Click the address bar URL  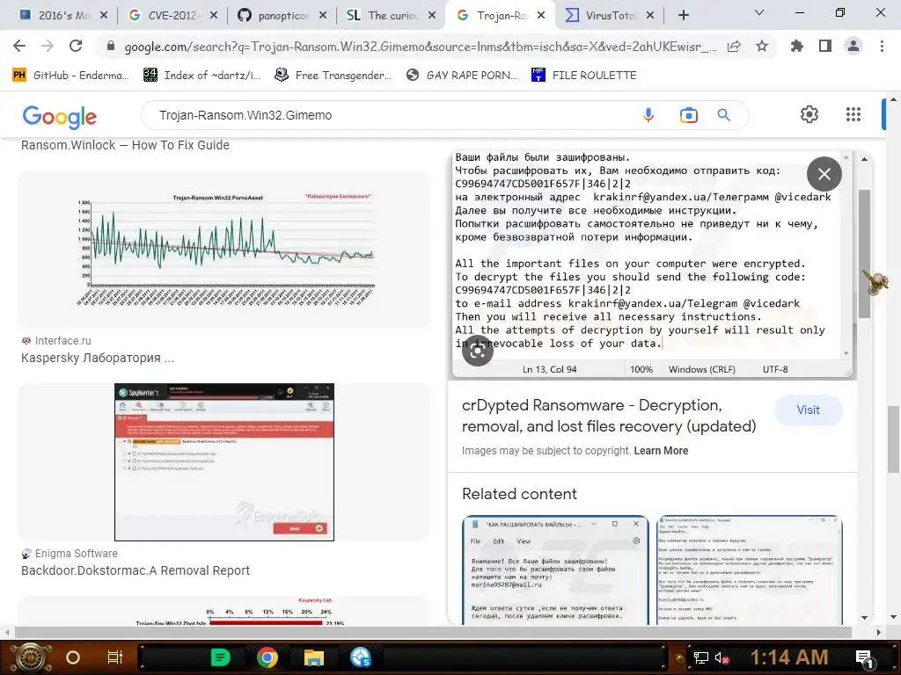point(420,47)
